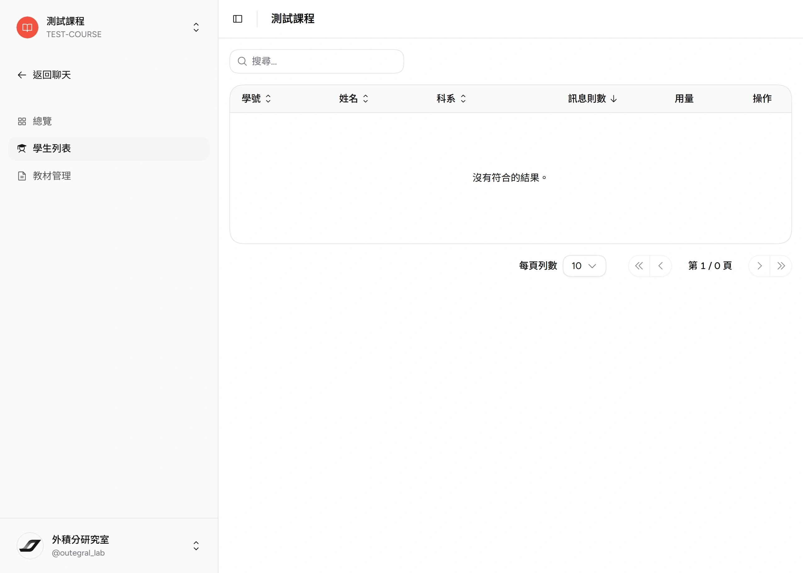The image size is (803, 573).
Task: Click the @outegral_lab handle text
Action: click(x=78, y=553)
